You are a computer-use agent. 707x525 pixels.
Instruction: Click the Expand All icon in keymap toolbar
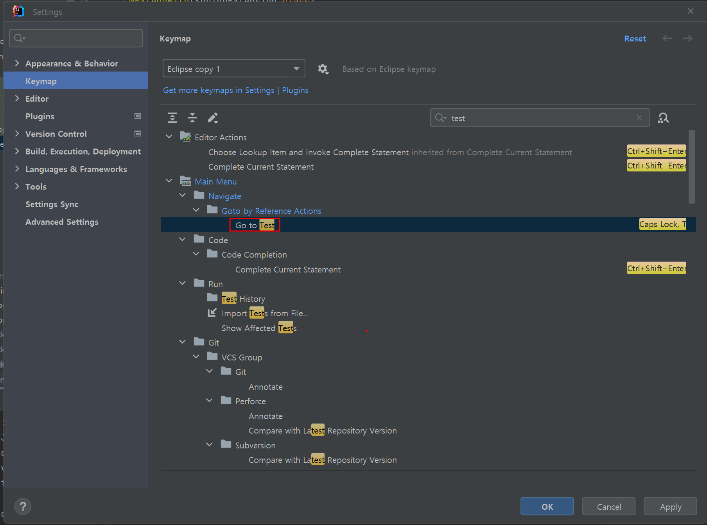pos(172,118)
